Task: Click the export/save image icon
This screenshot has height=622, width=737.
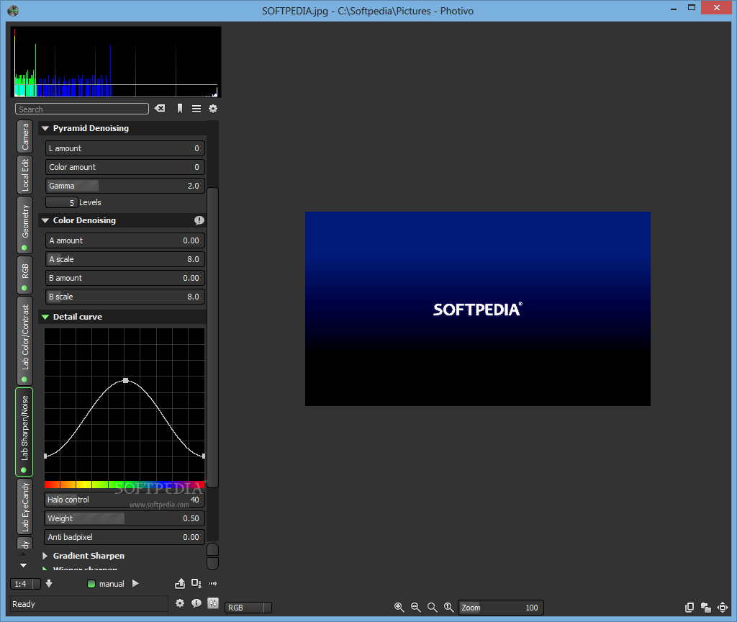Action: [x=180, y=583]
